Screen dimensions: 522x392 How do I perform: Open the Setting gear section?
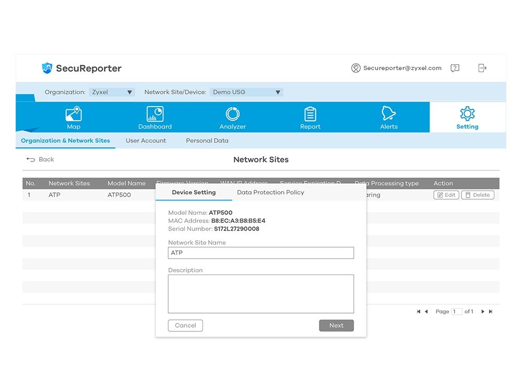coord(467,118)
